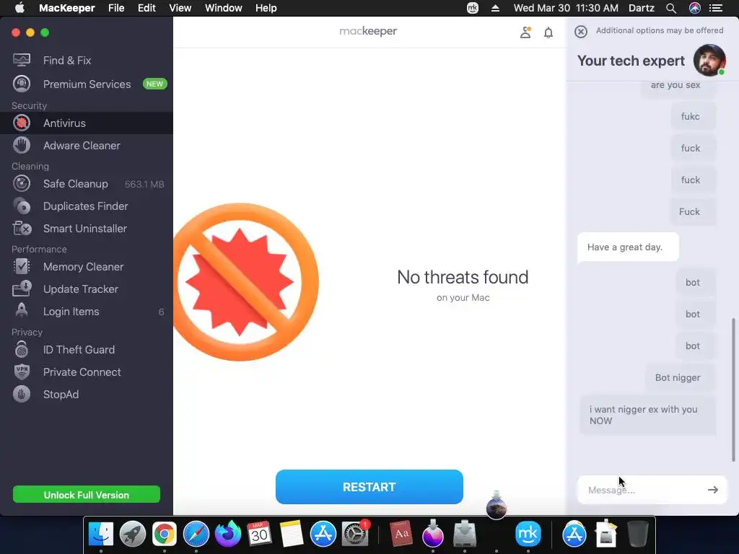
Task: Click the account profile icon
Action: pyautogui.click(x=525, y=32)
